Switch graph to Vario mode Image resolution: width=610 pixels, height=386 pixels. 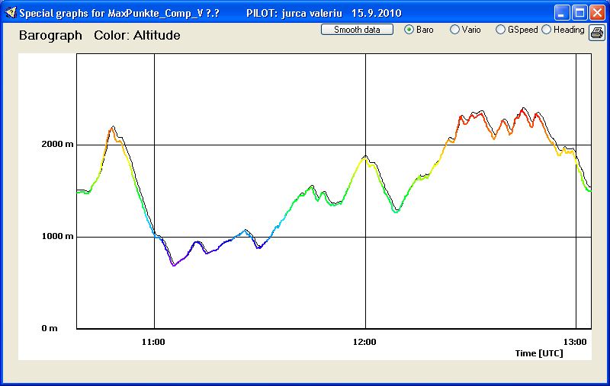pyautogui.click(x=455, y=30)
